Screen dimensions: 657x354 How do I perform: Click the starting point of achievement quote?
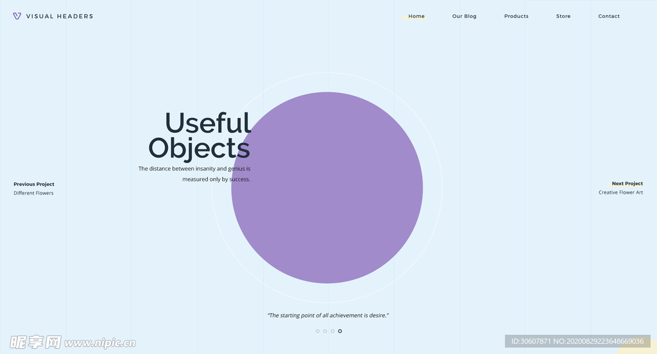(x=328, y=316)
